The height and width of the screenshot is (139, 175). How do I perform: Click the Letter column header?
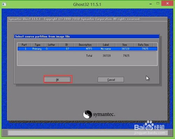pos(51,45)
